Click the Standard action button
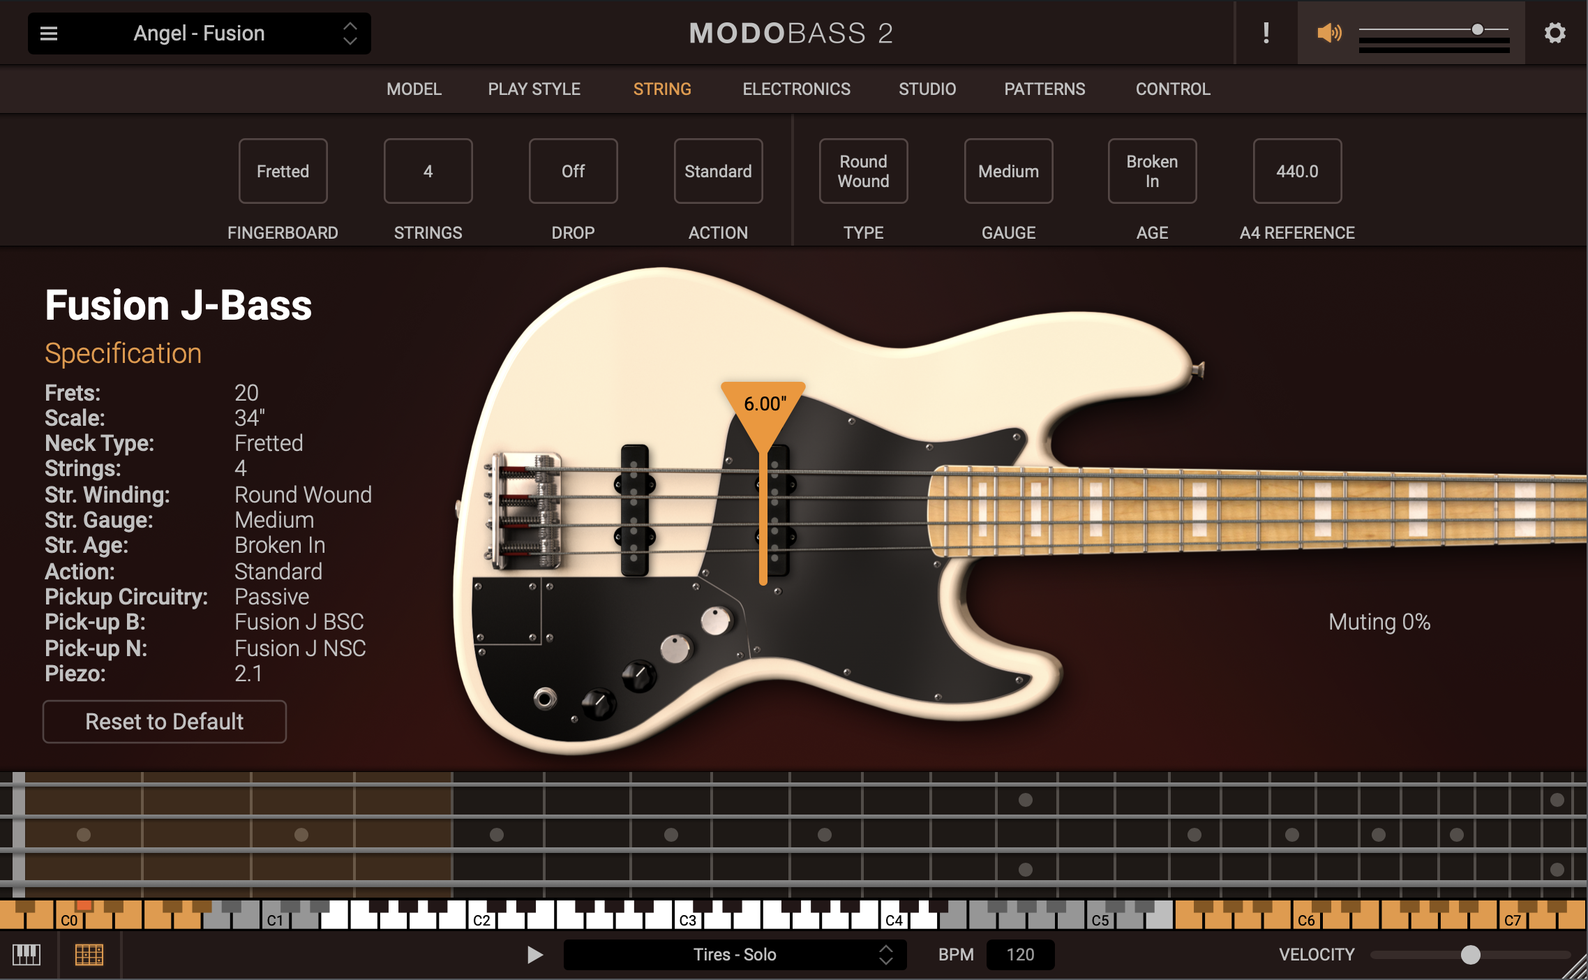1588x980 pixels. [x=718, y=171]
